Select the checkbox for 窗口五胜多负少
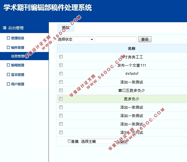Image resolution: width=187 pixels, height=162 pixels. tap(61, 90)
